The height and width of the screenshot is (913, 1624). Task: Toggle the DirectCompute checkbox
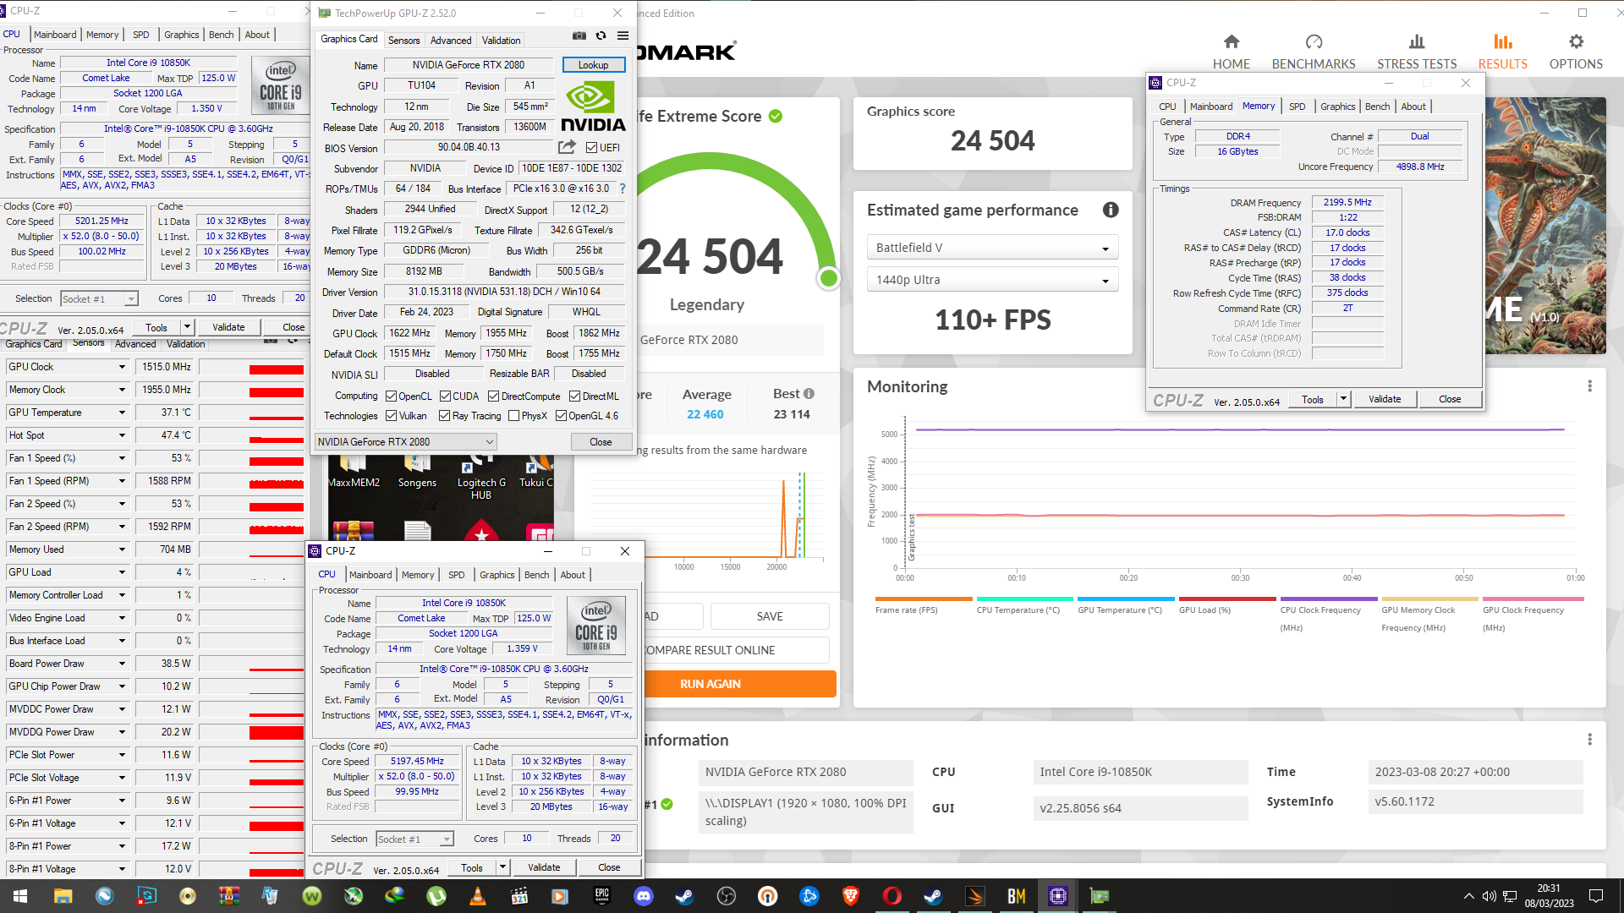(494, 396)
